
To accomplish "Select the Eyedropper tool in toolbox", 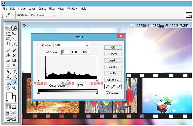I will [x=14, y=83].
